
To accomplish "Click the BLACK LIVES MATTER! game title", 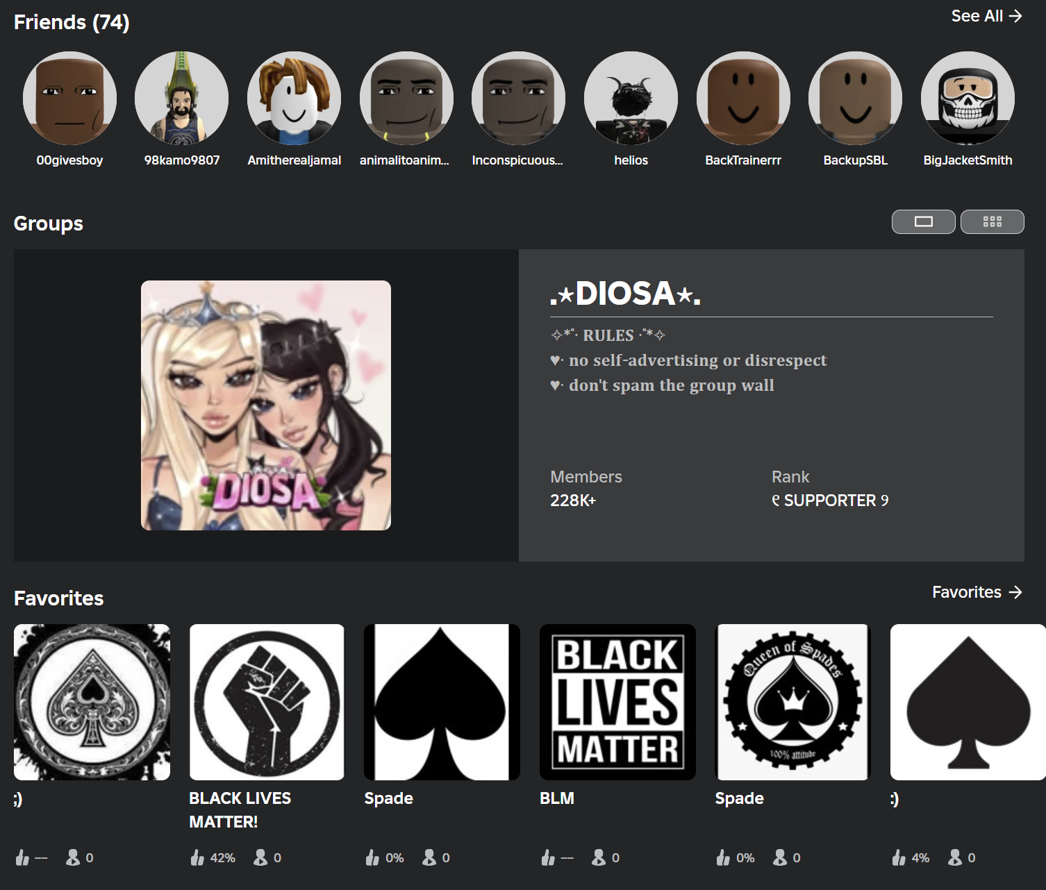I will 240,810.
